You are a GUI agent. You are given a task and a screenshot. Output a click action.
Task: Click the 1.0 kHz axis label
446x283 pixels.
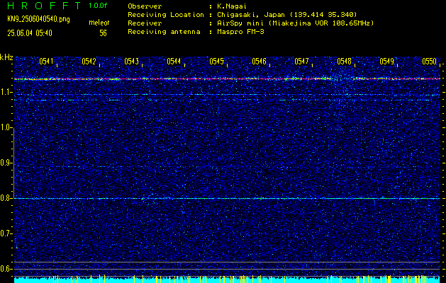click(x=6, y=128)
